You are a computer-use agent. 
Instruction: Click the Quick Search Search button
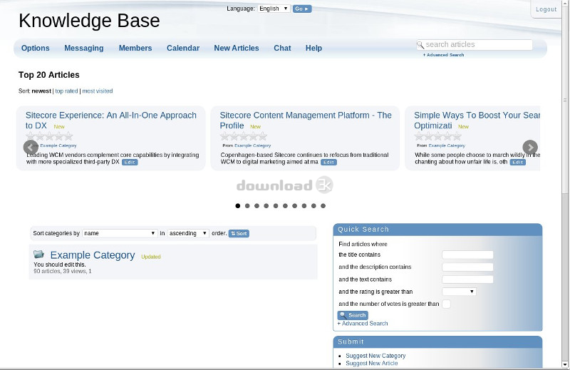[x=353, y=315]
